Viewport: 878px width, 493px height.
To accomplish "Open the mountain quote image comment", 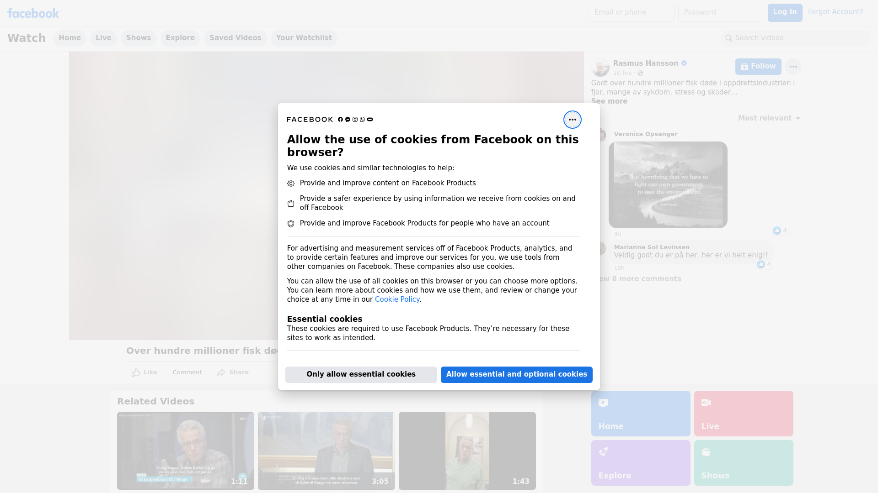I will tap(668, 185).
